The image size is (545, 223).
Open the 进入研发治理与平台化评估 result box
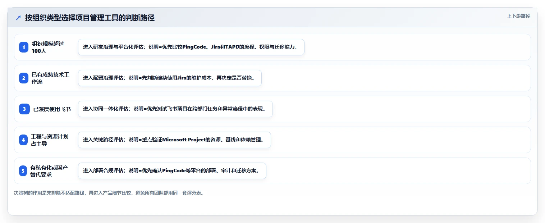coord(191,47)
